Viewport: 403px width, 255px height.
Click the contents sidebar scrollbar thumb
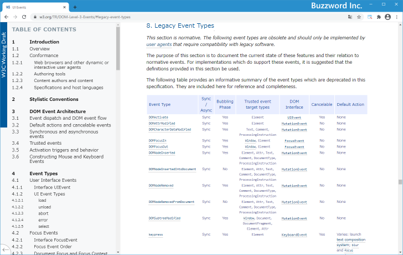[x=118, y=48]
